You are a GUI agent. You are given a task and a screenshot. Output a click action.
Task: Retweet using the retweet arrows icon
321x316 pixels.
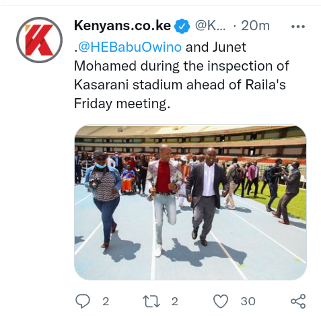pyautogui.click(x=151, y=301)
